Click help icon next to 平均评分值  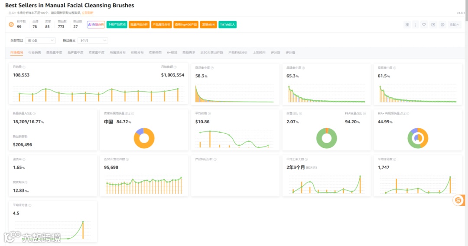tap(30, 205)
